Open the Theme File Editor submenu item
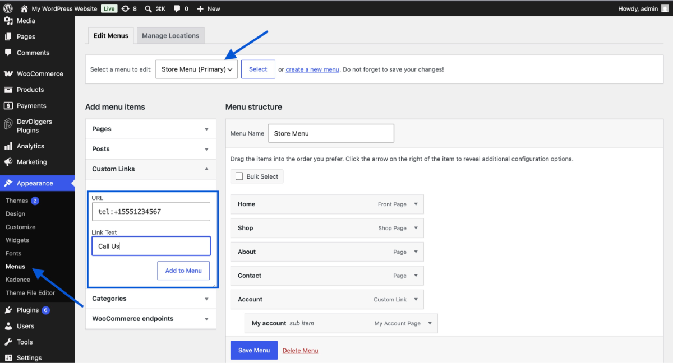This screenshot has width=673, height=363. [x=30, y=293]
